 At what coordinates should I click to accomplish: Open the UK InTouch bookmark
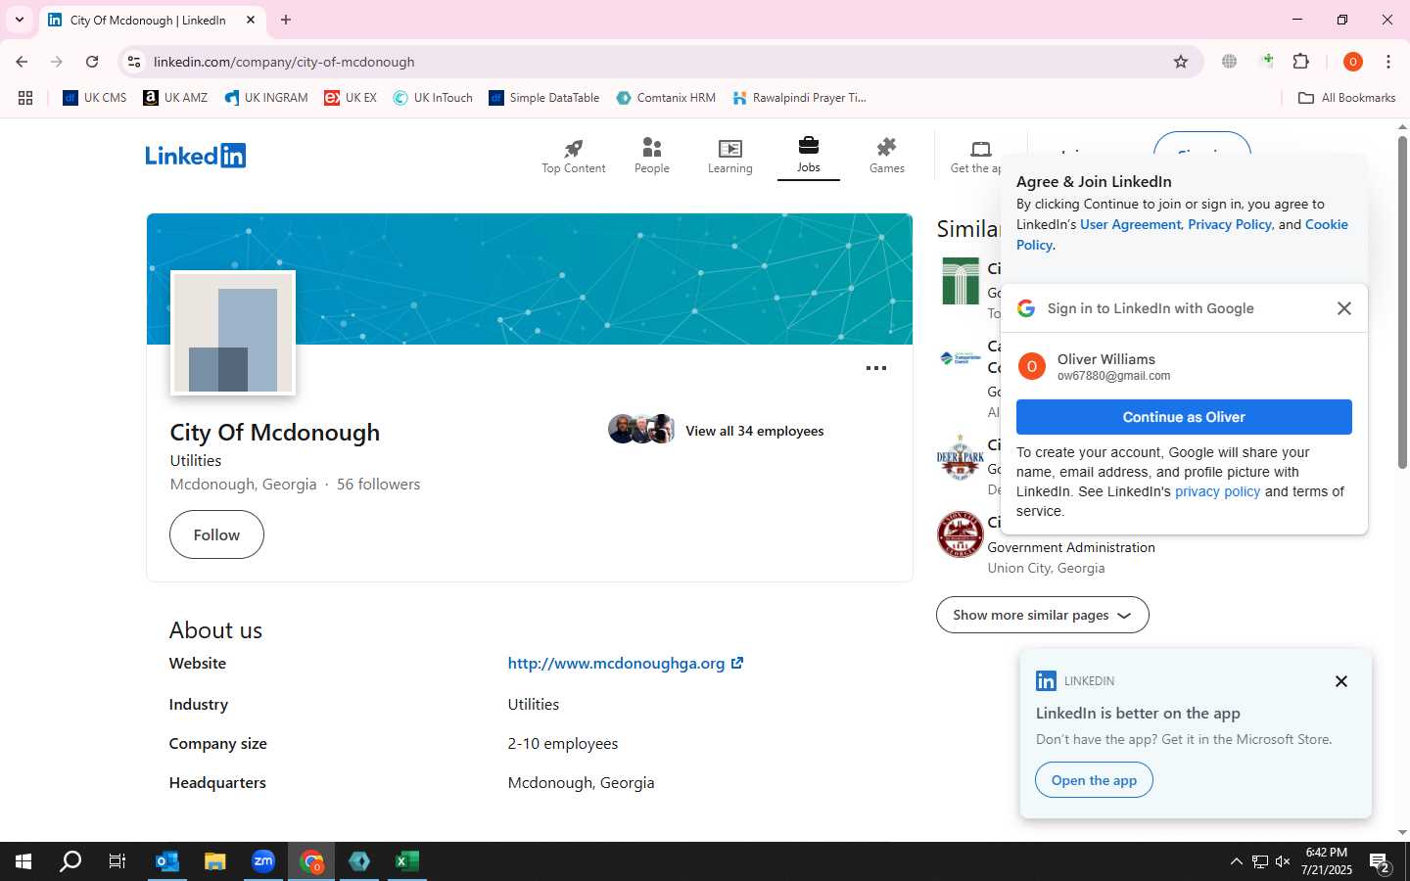pyautogui.click(x=433, y=98)
